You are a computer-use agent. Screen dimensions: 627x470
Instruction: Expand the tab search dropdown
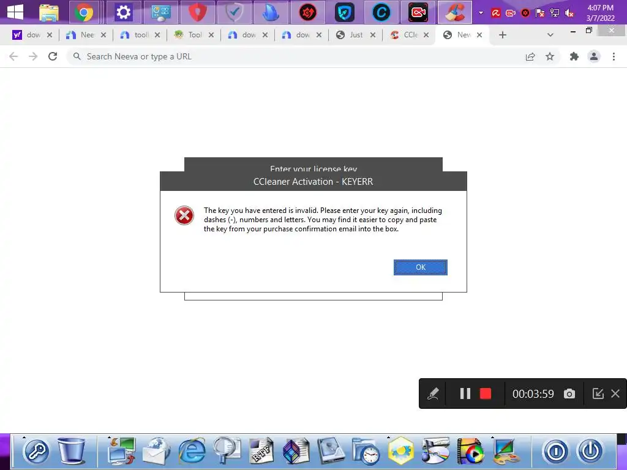pyautogui.click(x=550, y=35)
